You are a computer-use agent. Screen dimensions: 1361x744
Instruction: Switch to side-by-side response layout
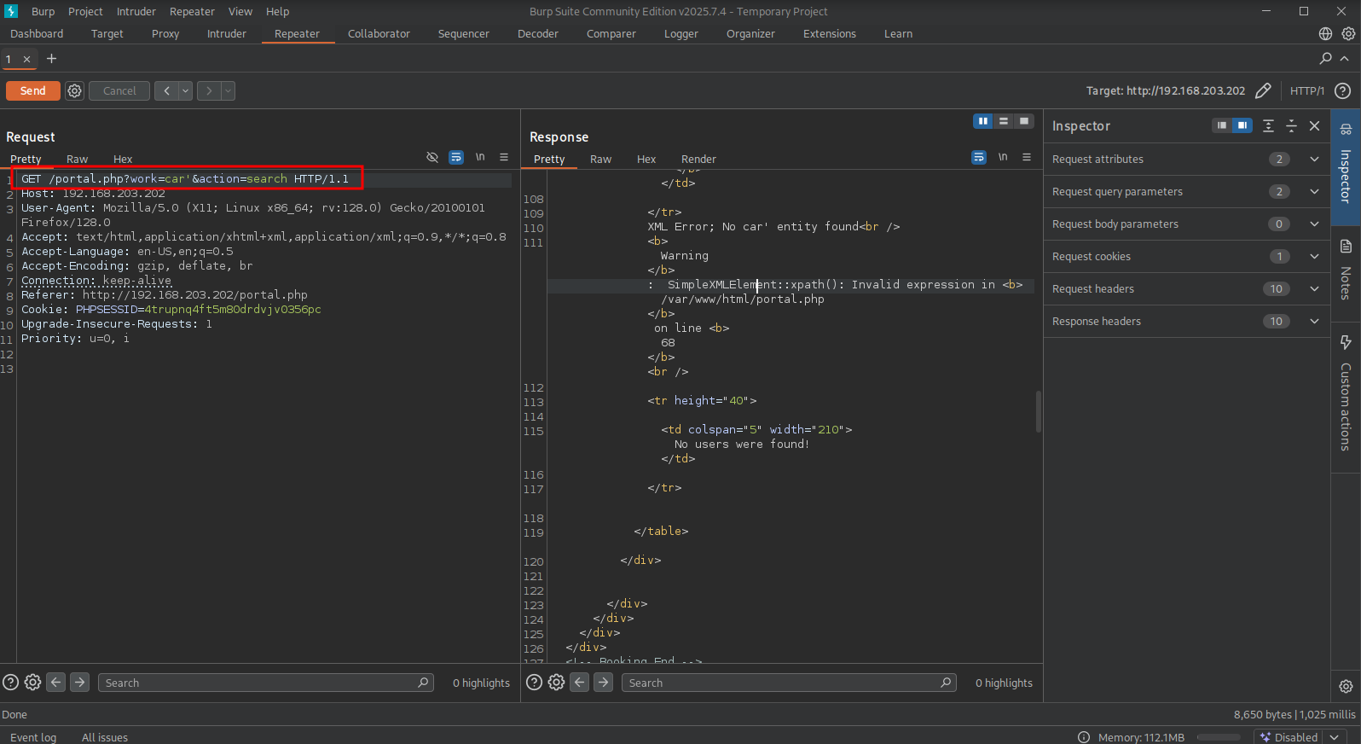point(983,121)
